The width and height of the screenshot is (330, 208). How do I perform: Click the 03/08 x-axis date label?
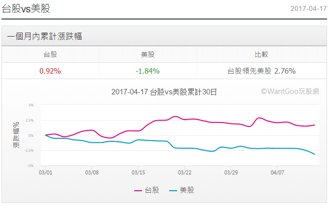click(x=92, y=173)
